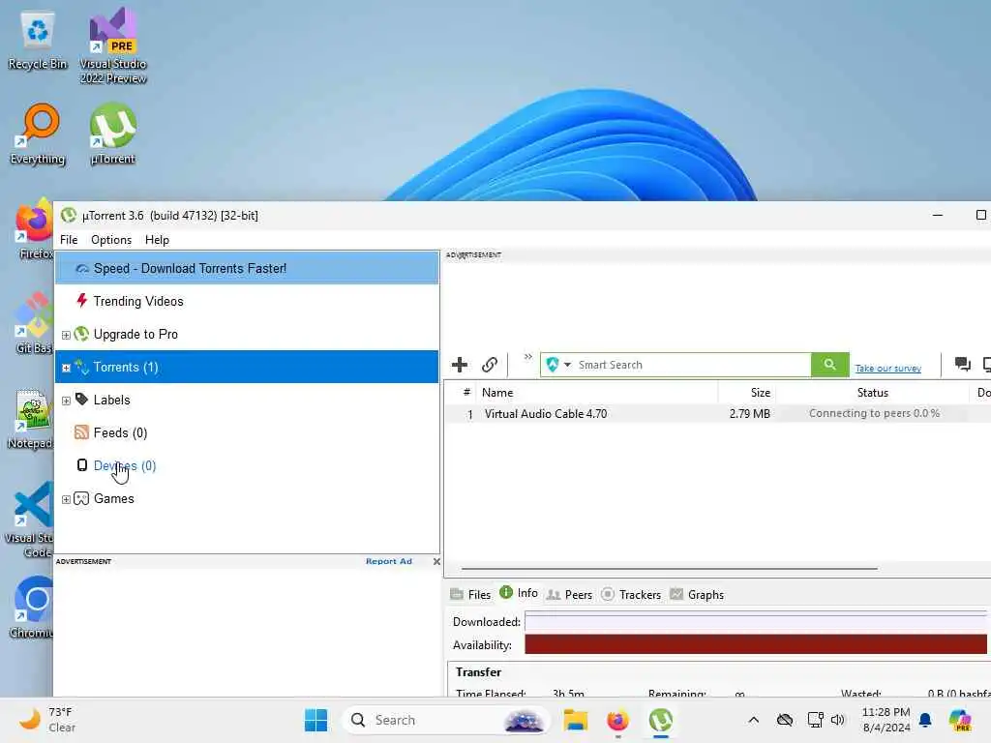
Task: Click the Connecting to peers 0.0 % progress bar
Action: (x=874, y=413)
